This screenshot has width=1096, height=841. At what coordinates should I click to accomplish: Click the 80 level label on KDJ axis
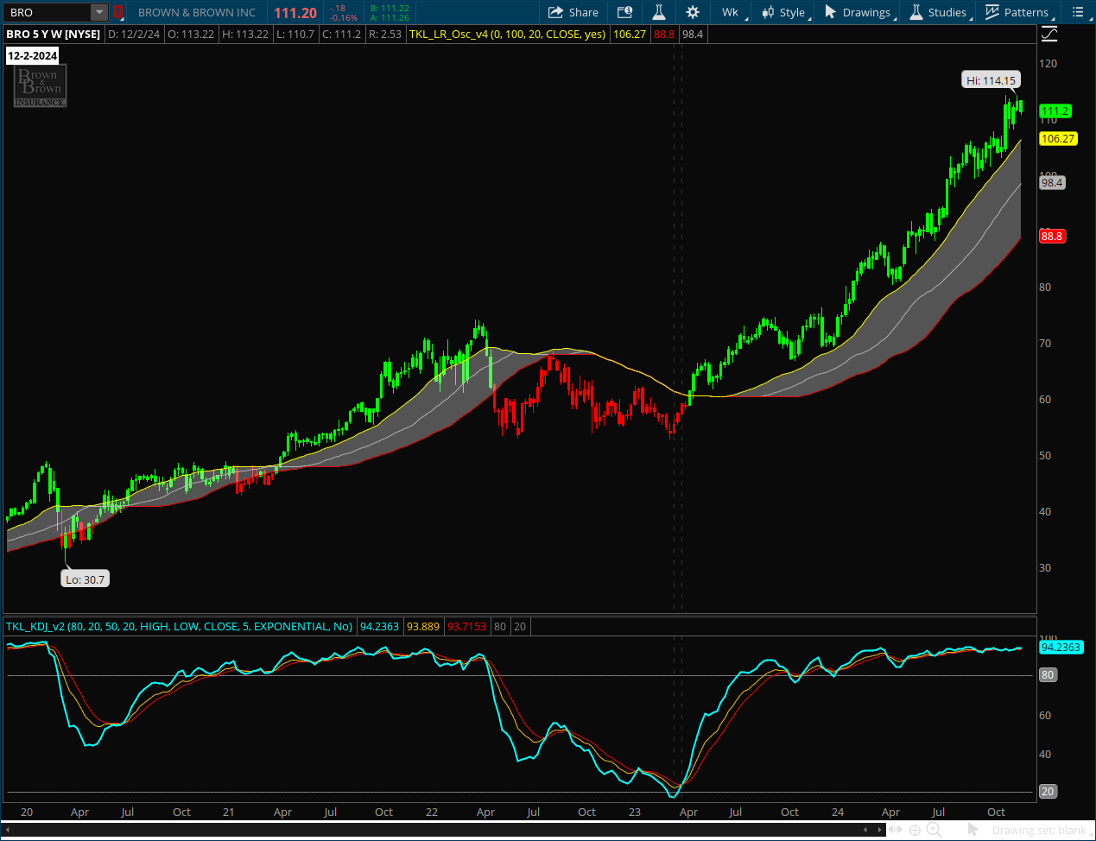click(x=1048, y=675)
